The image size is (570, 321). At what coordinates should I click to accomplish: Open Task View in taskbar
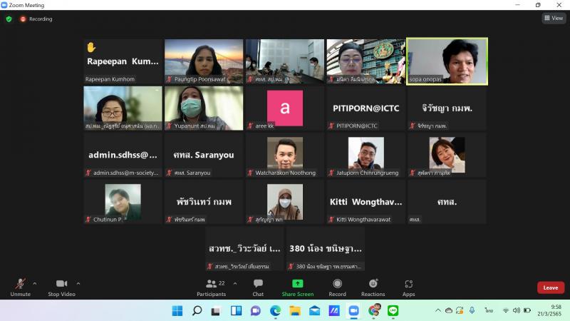[217, 310]
